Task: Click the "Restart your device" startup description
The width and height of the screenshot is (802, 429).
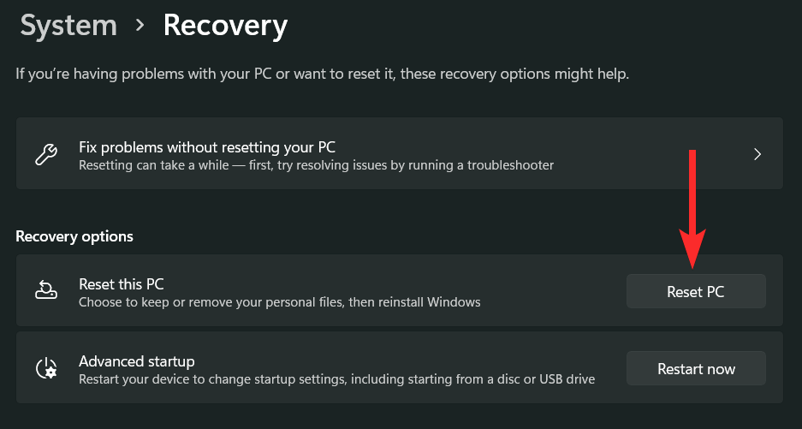Action: pyautogui.click(x=336, y=378)
